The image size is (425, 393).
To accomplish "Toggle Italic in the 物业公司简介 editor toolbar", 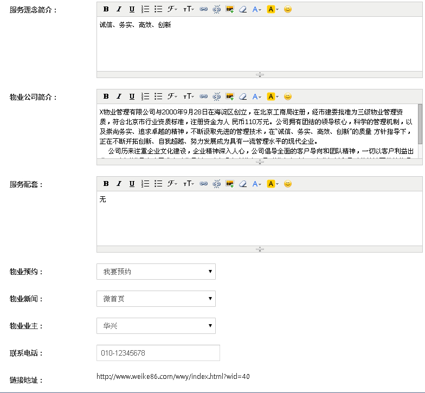I will pyautogui.click(x=119, y=96).
